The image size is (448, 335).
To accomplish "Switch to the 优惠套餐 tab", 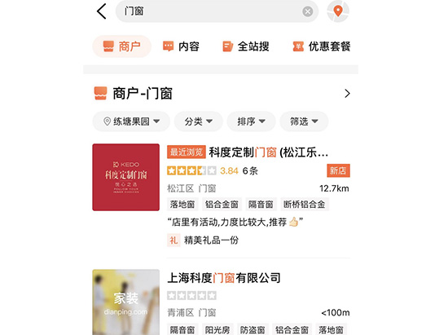I will [x=322, y=46].
